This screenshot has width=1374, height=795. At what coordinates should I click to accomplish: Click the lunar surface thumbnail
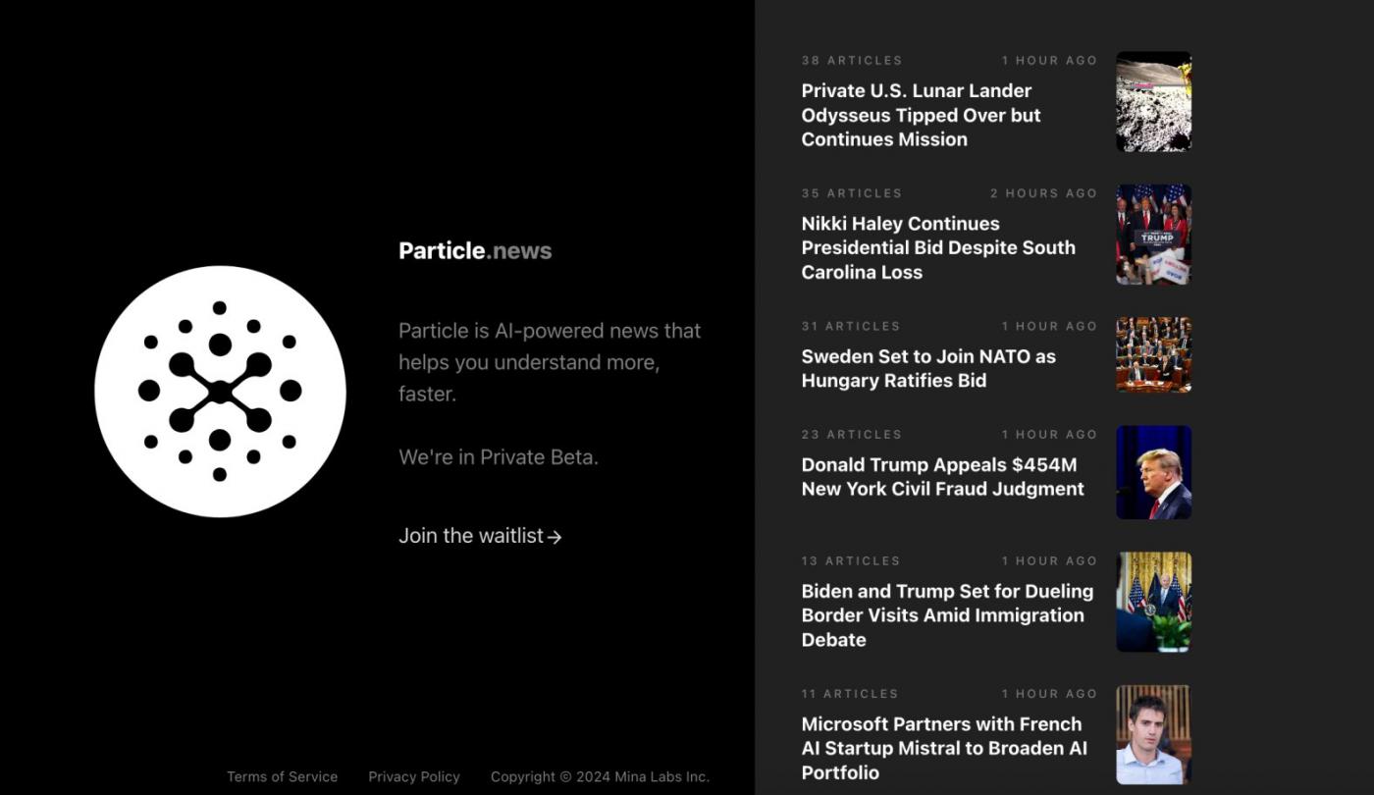point(1154,101)
